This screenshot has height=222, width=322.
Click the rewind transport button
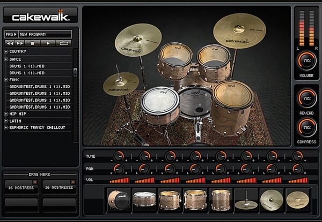pyautogui.click(x=10, y=43)
